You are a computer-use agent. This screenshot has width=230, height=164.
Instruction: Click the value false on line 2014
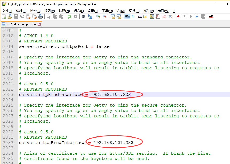pyautogui.click(x=103, y=46)
